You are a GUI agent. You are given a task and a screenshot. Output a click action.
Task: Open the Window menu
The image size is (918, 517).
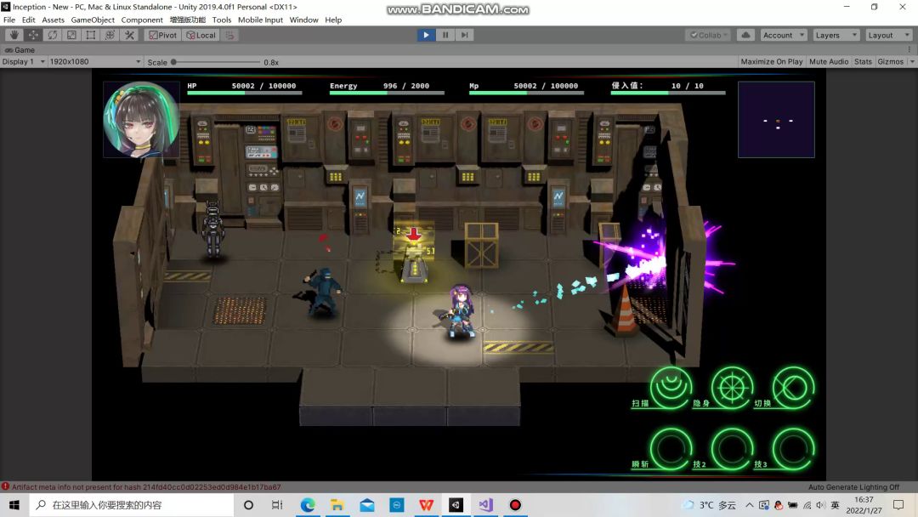[303, 20]
